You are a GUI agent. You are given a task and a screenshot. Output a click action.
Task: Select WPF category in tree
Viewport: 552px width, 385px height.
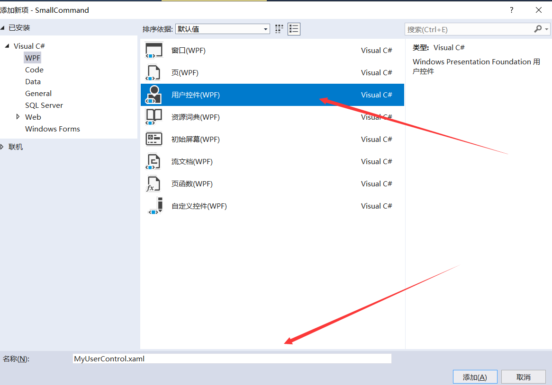pos(33,58)
